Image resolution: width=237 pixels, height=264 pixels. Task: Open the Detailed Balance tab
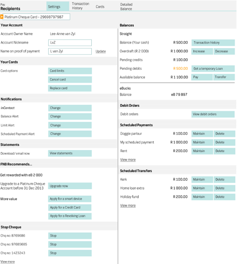point(126,7)
